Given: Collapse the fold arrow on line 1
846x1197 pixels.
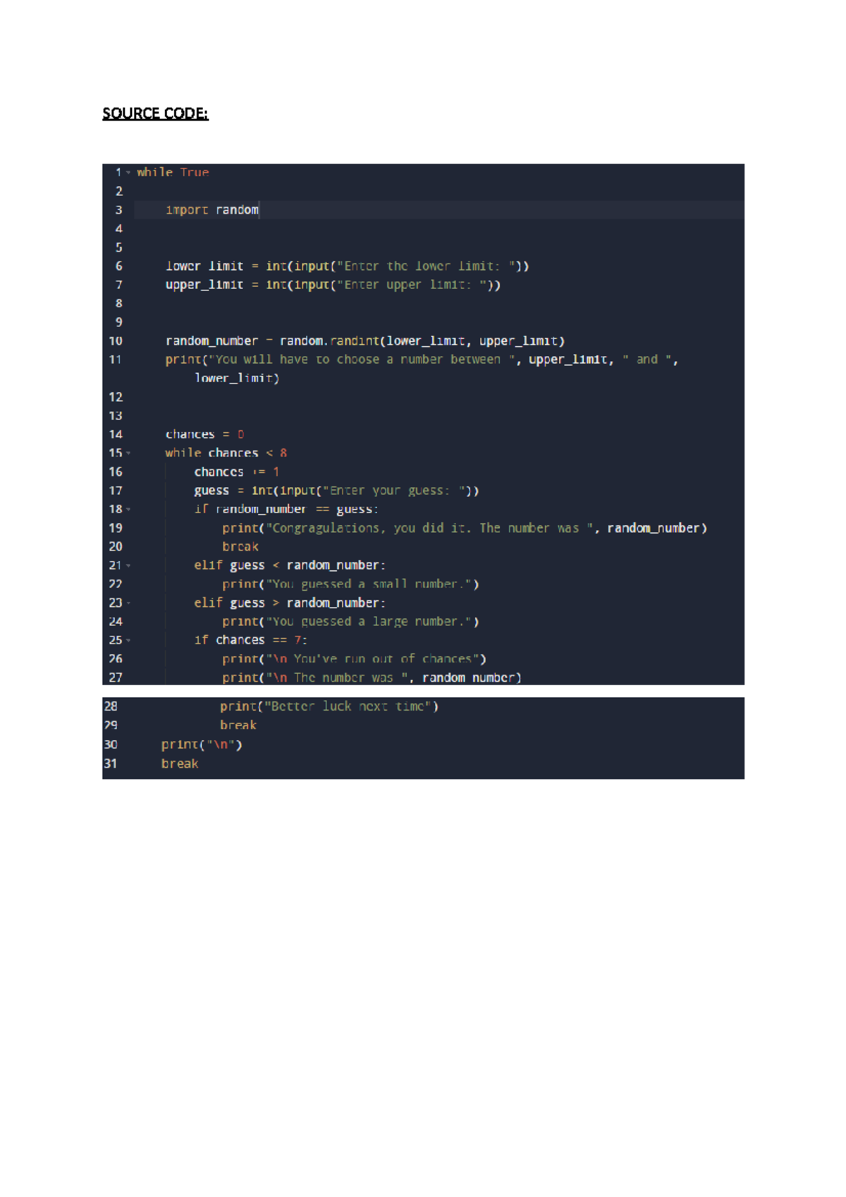Looking at the screenshot, I should tap(128, 173).
